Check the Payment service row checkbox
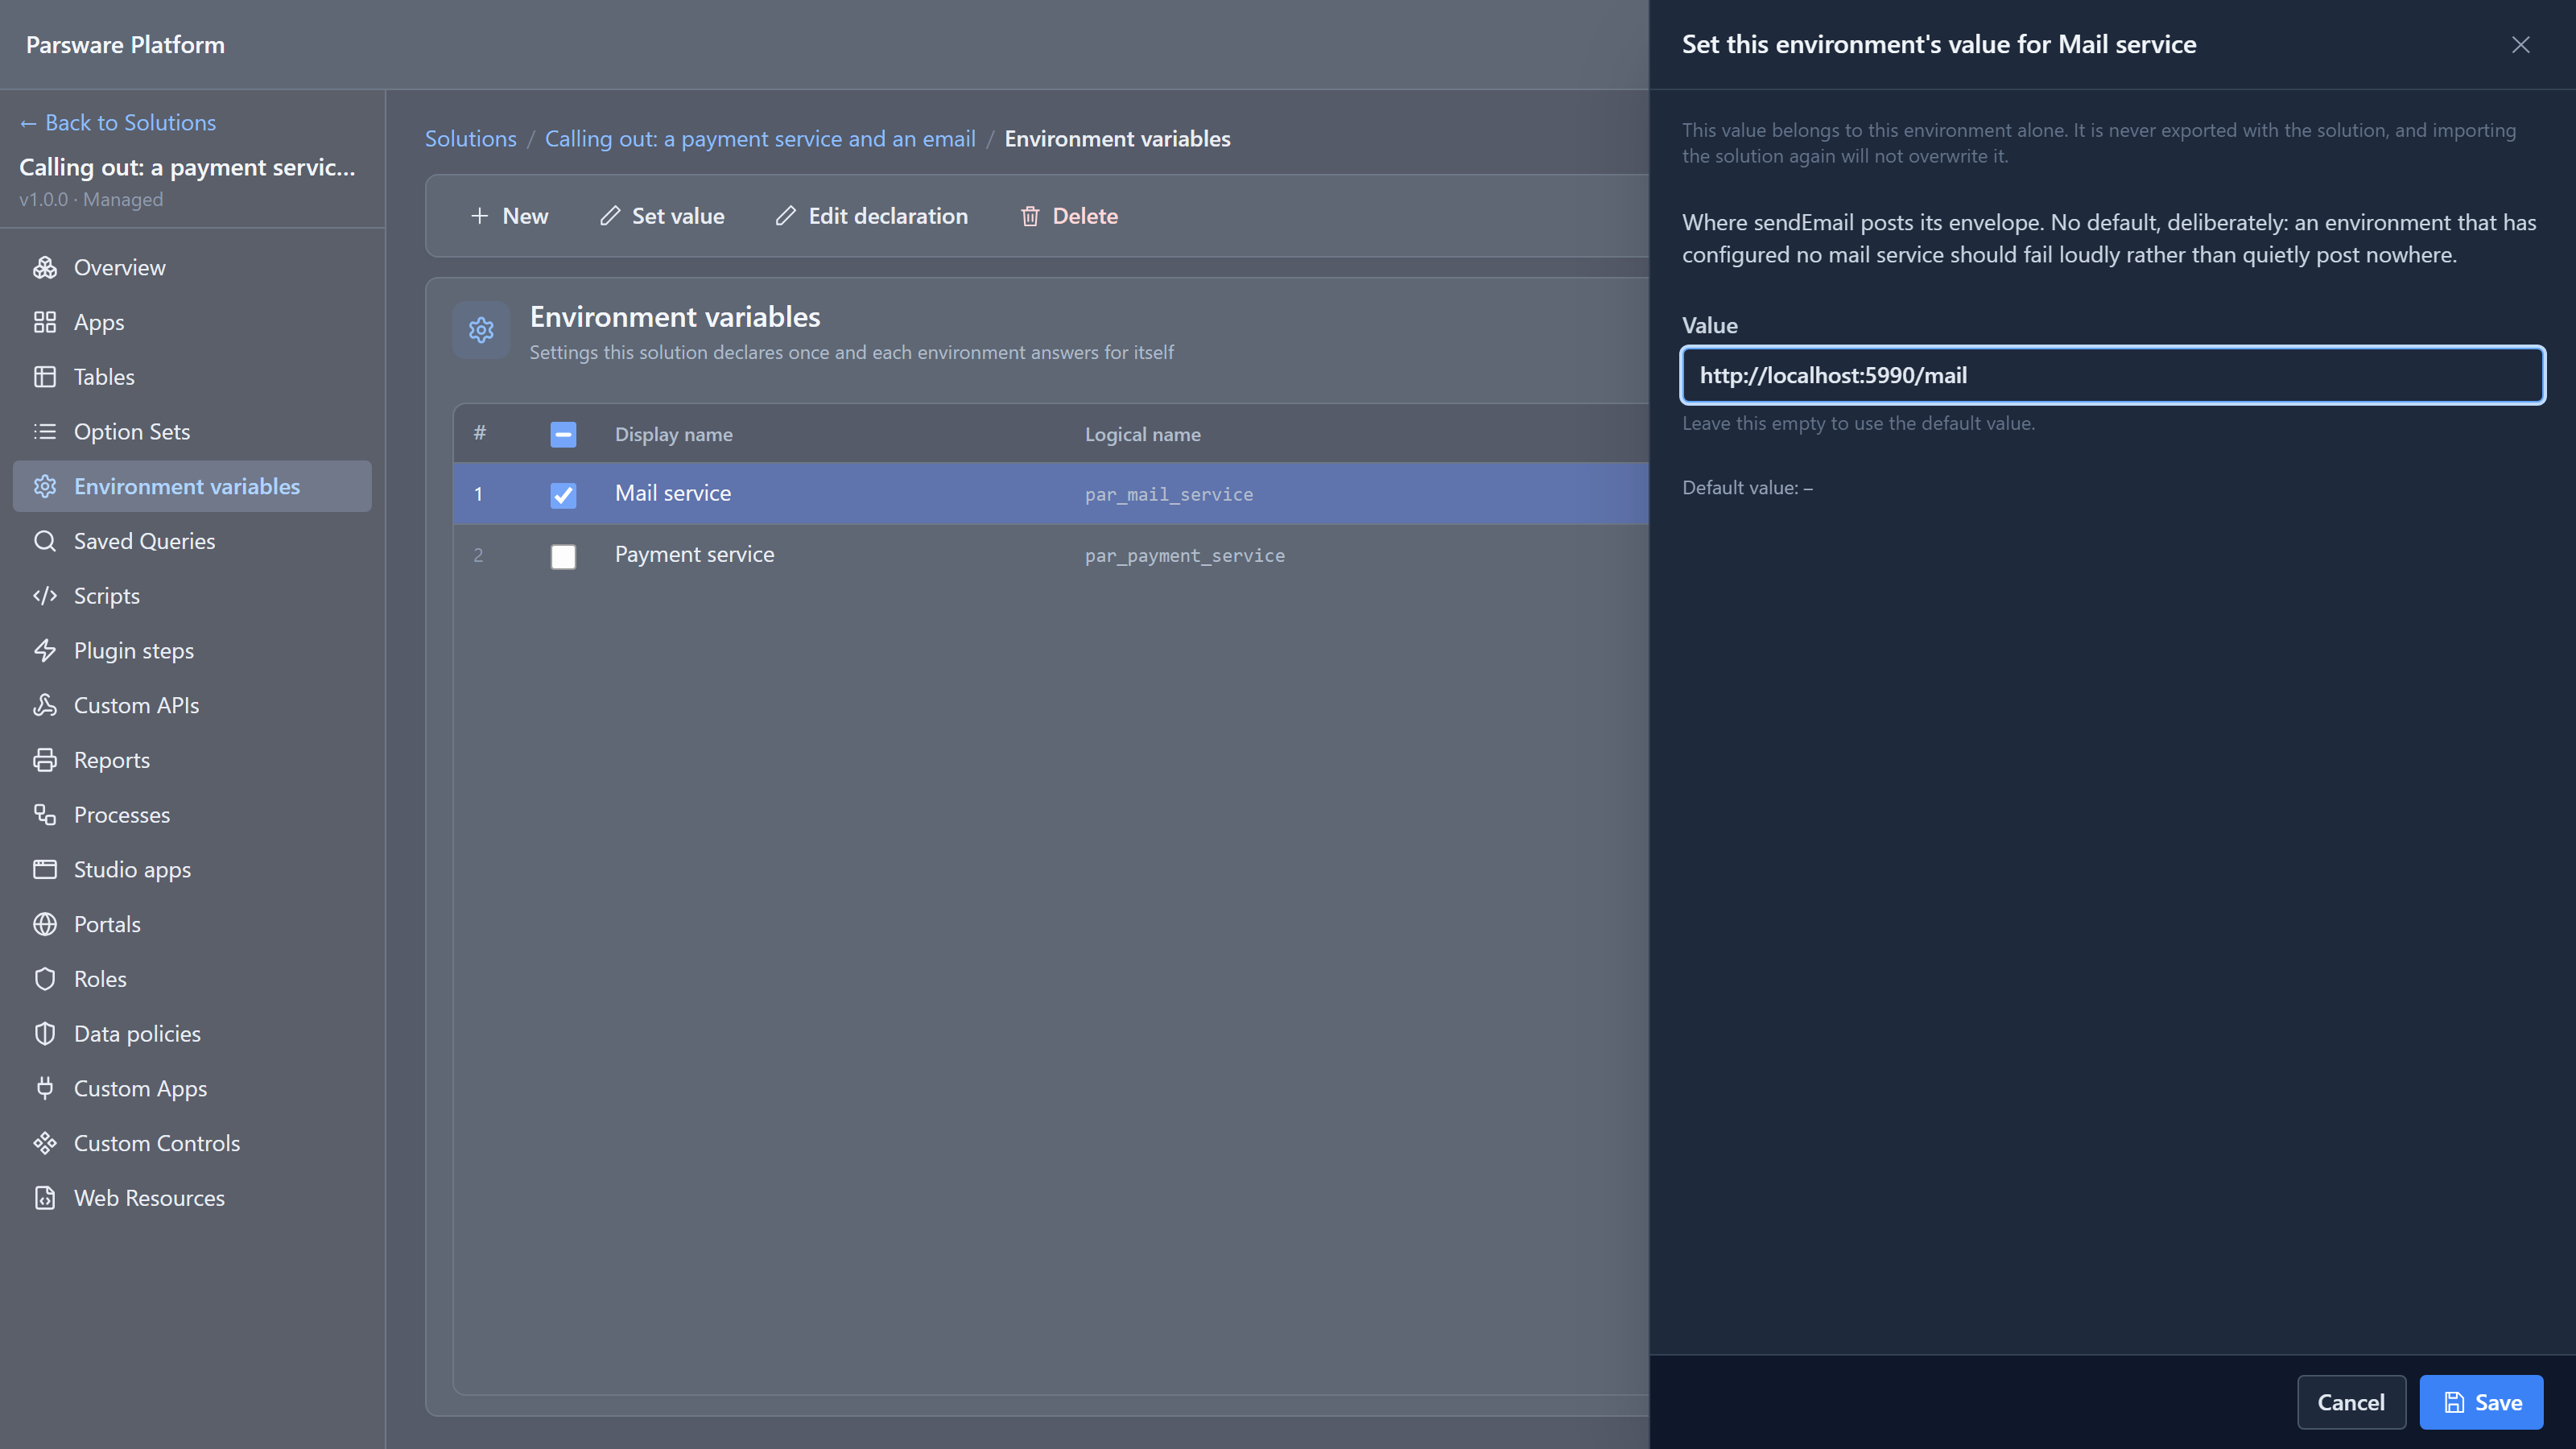 563,556
